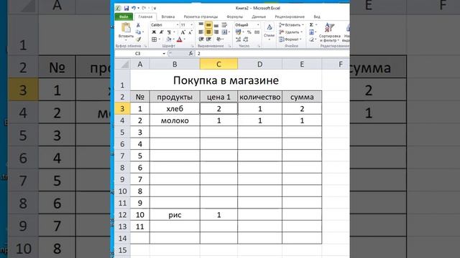Toggle bold Ж formatting
Screen dimensions: 460x258
154,32
